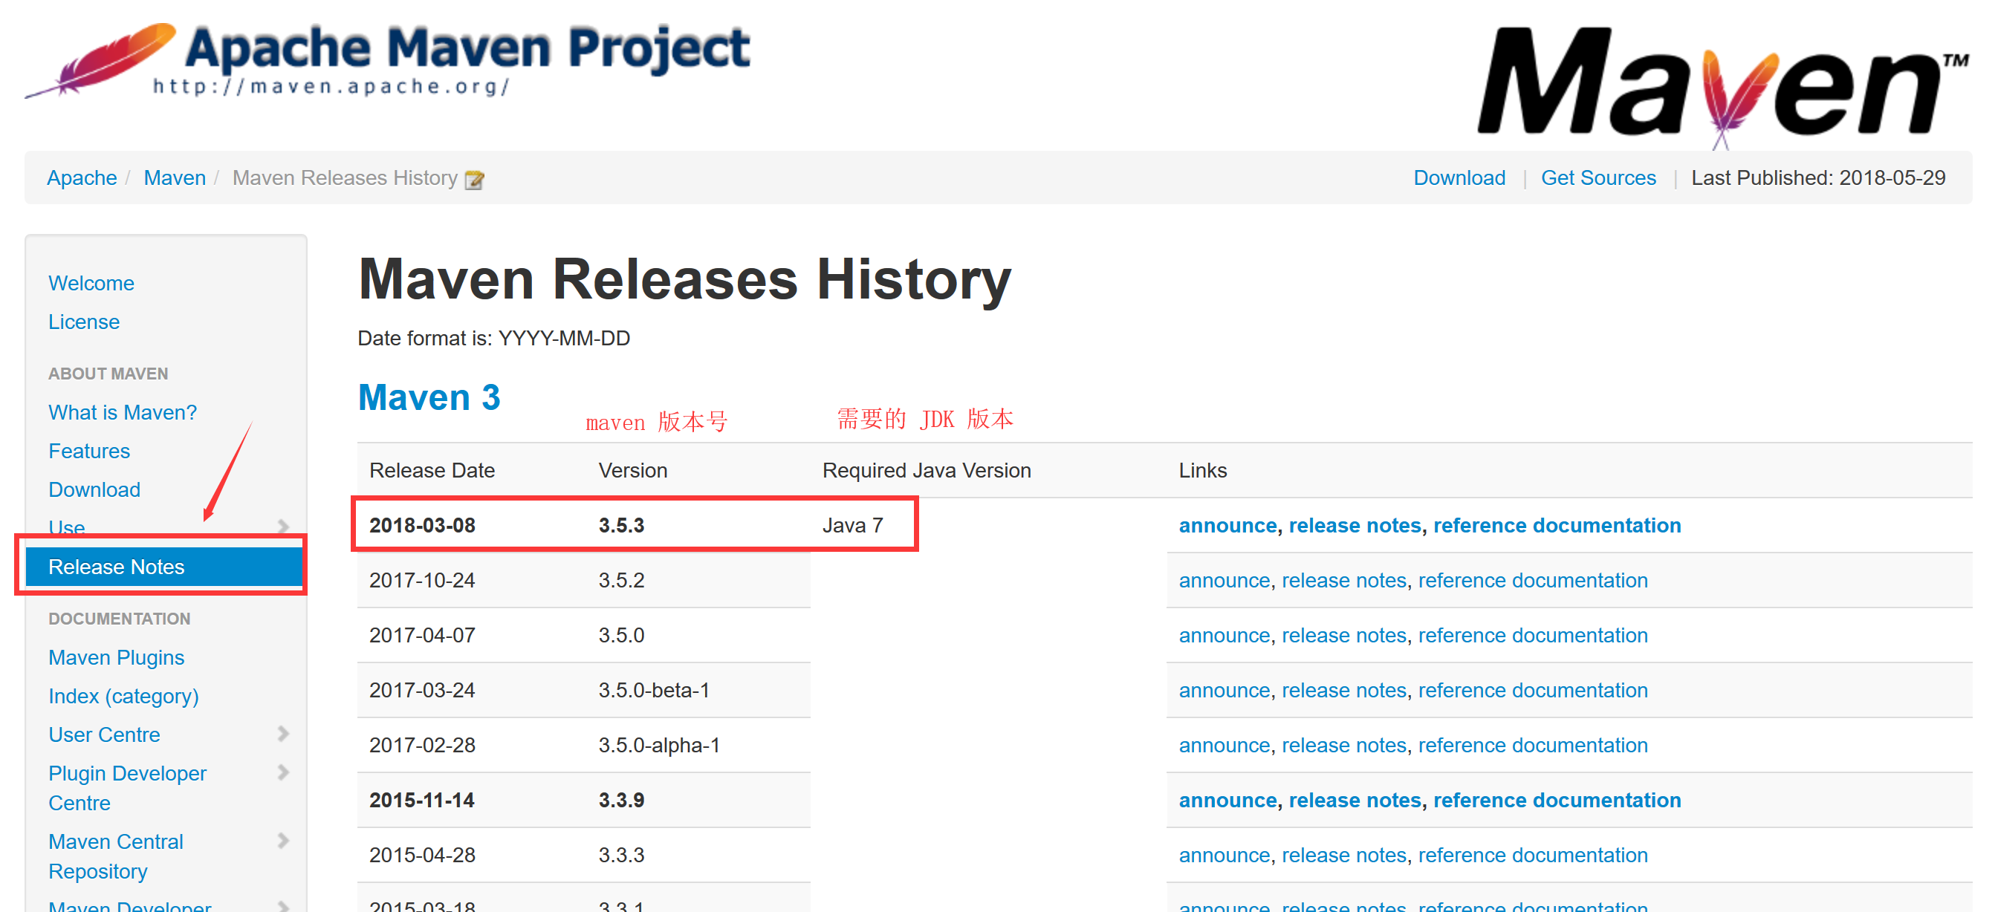Viewport: 1998px width, 912px height.
Task: Open reference documentation for version 3.3.3
Action: click(1533, 855)
